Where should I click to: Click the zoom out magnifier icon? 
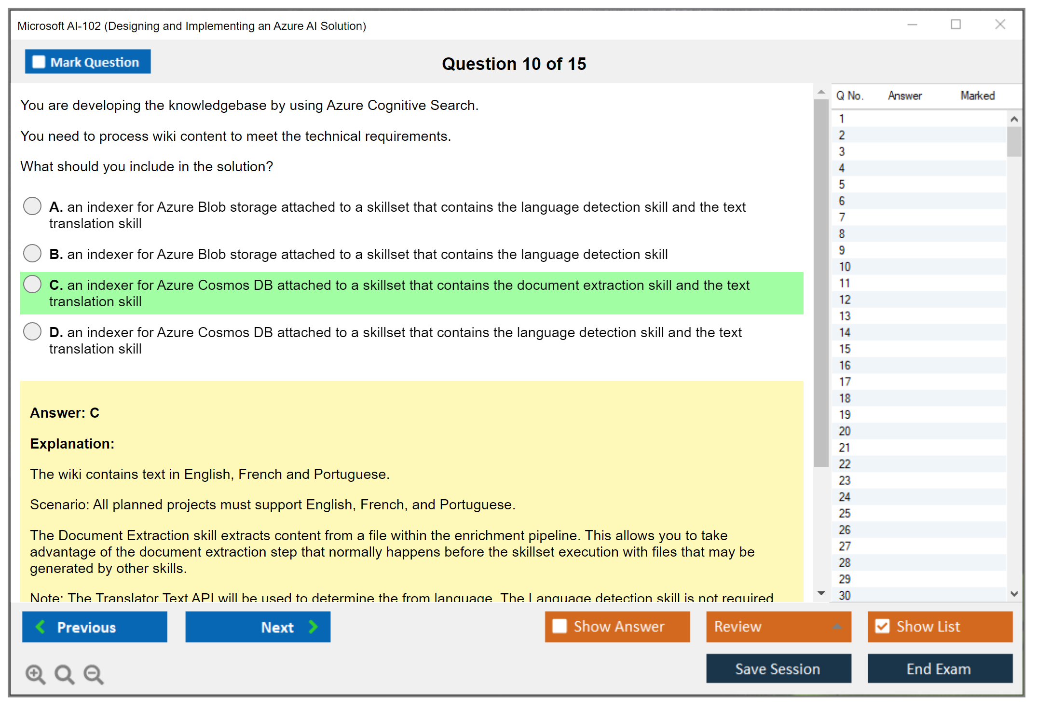click(x=93, y=674)
